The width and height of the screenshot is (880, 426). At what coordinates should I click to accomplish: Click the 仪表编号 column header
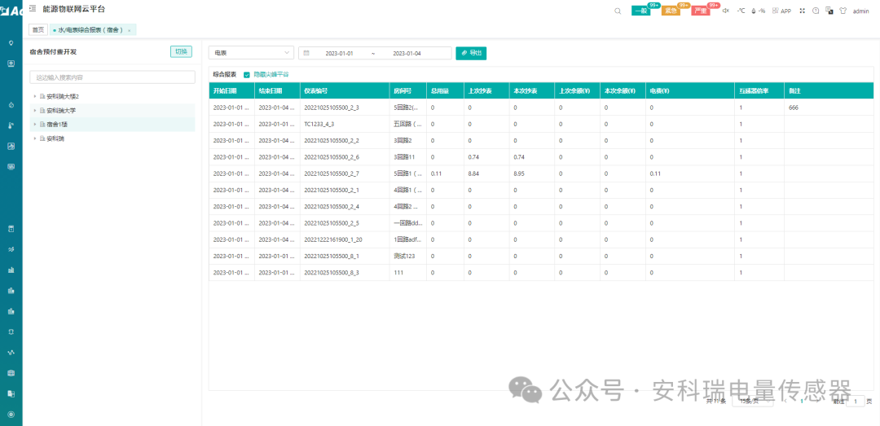click(345, 90)
